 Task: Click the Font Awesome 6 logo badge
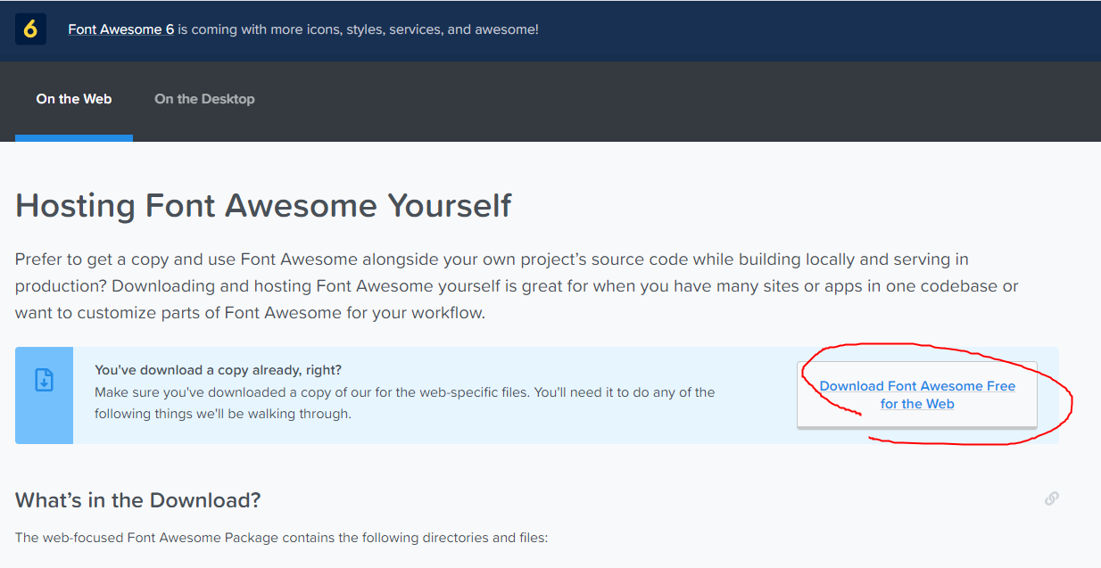[x=30, y=29]
